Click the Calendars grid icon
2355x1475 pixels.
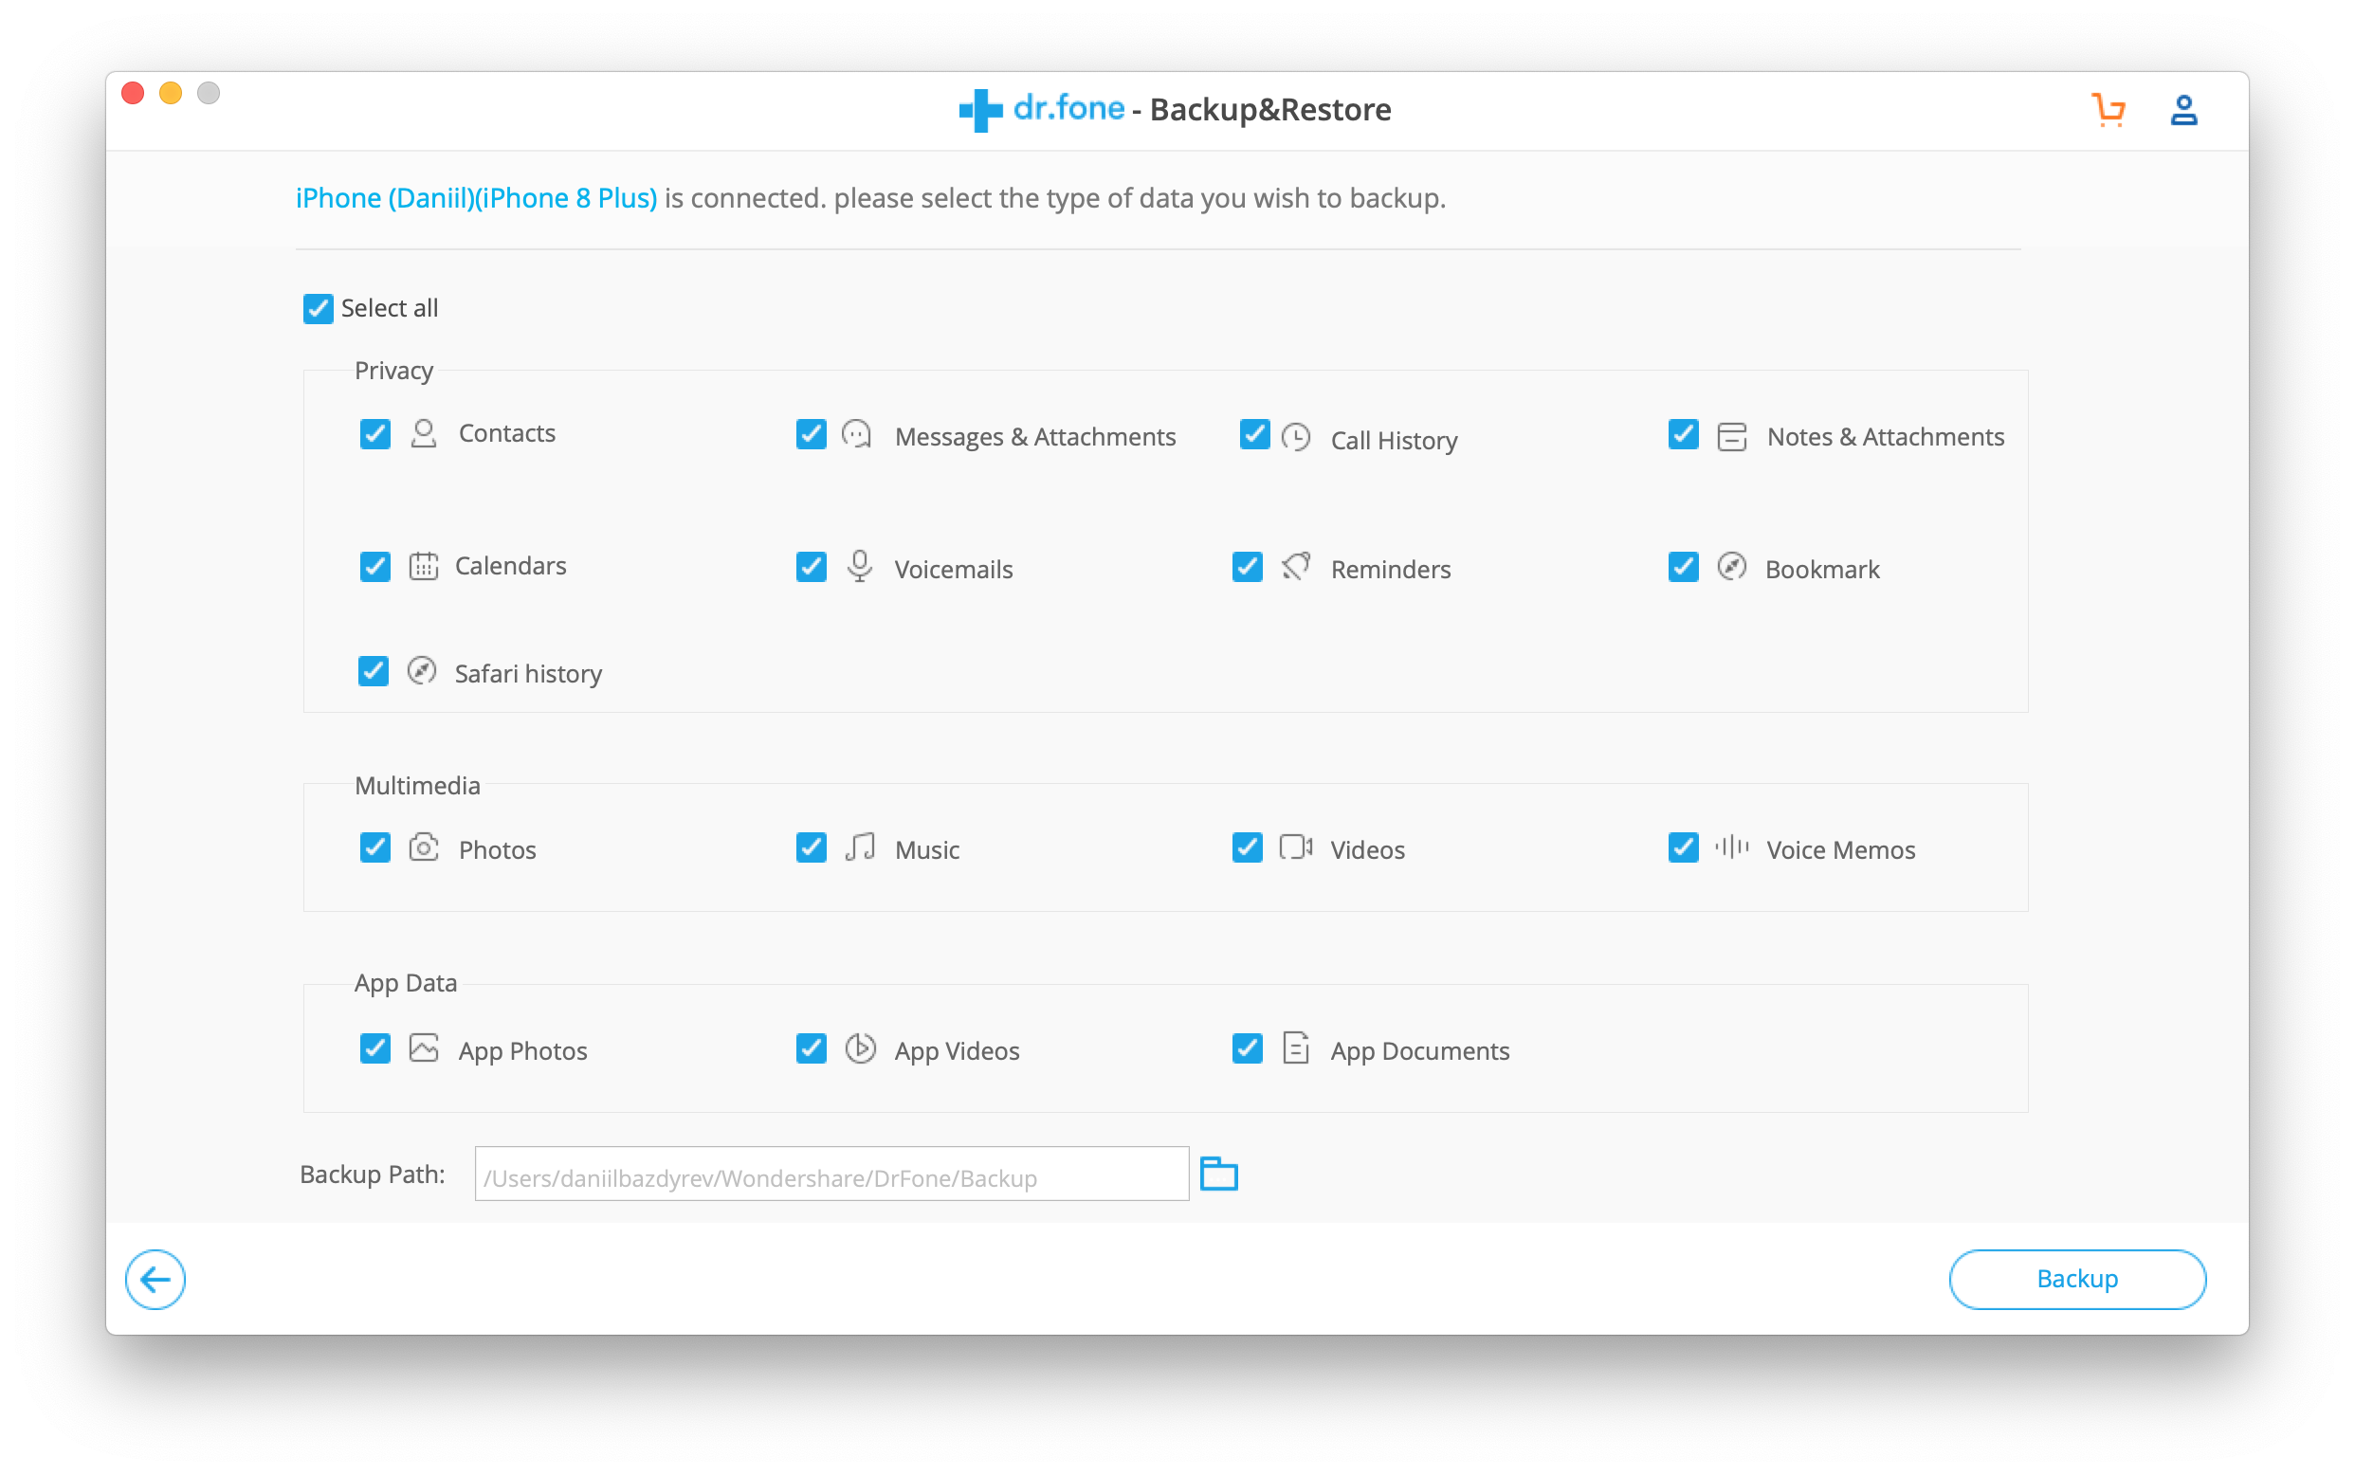[x=424, y=566]
